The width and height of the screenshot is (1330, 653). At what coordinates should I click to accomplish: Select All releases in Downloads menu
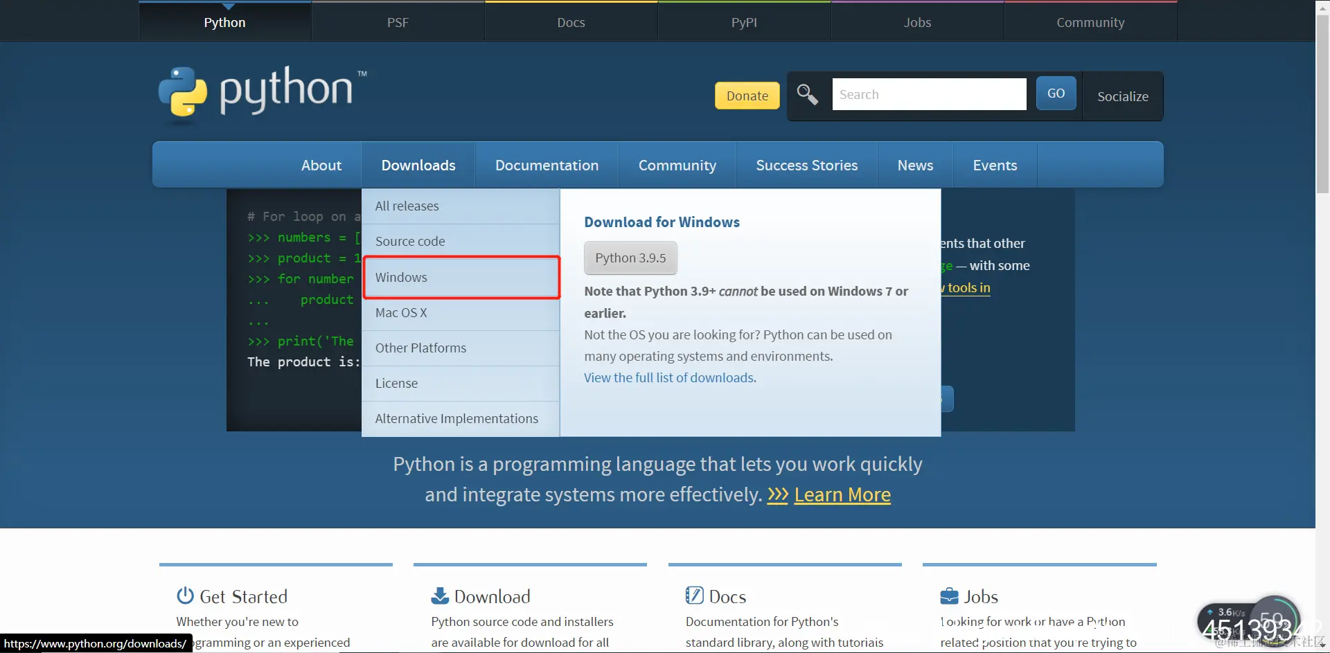[461, 206]
